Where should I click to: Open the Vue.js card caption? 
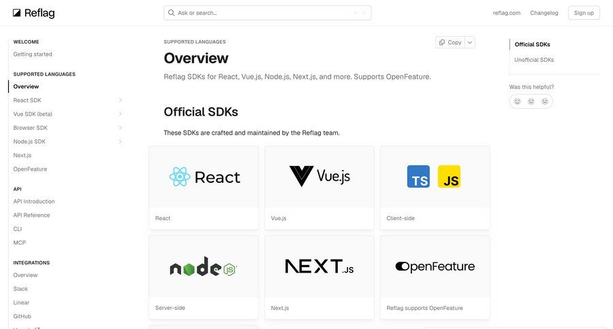coord(279,218)
